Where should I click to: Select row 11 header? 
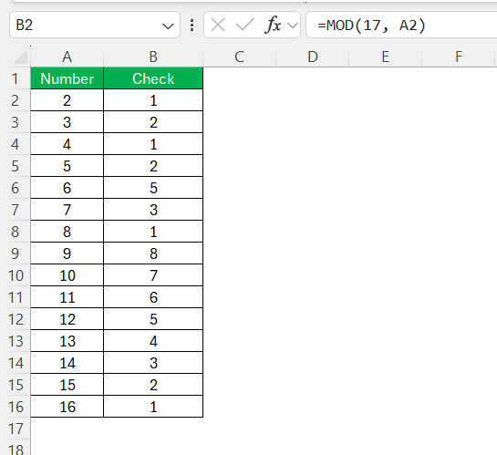tap(16, 297)
